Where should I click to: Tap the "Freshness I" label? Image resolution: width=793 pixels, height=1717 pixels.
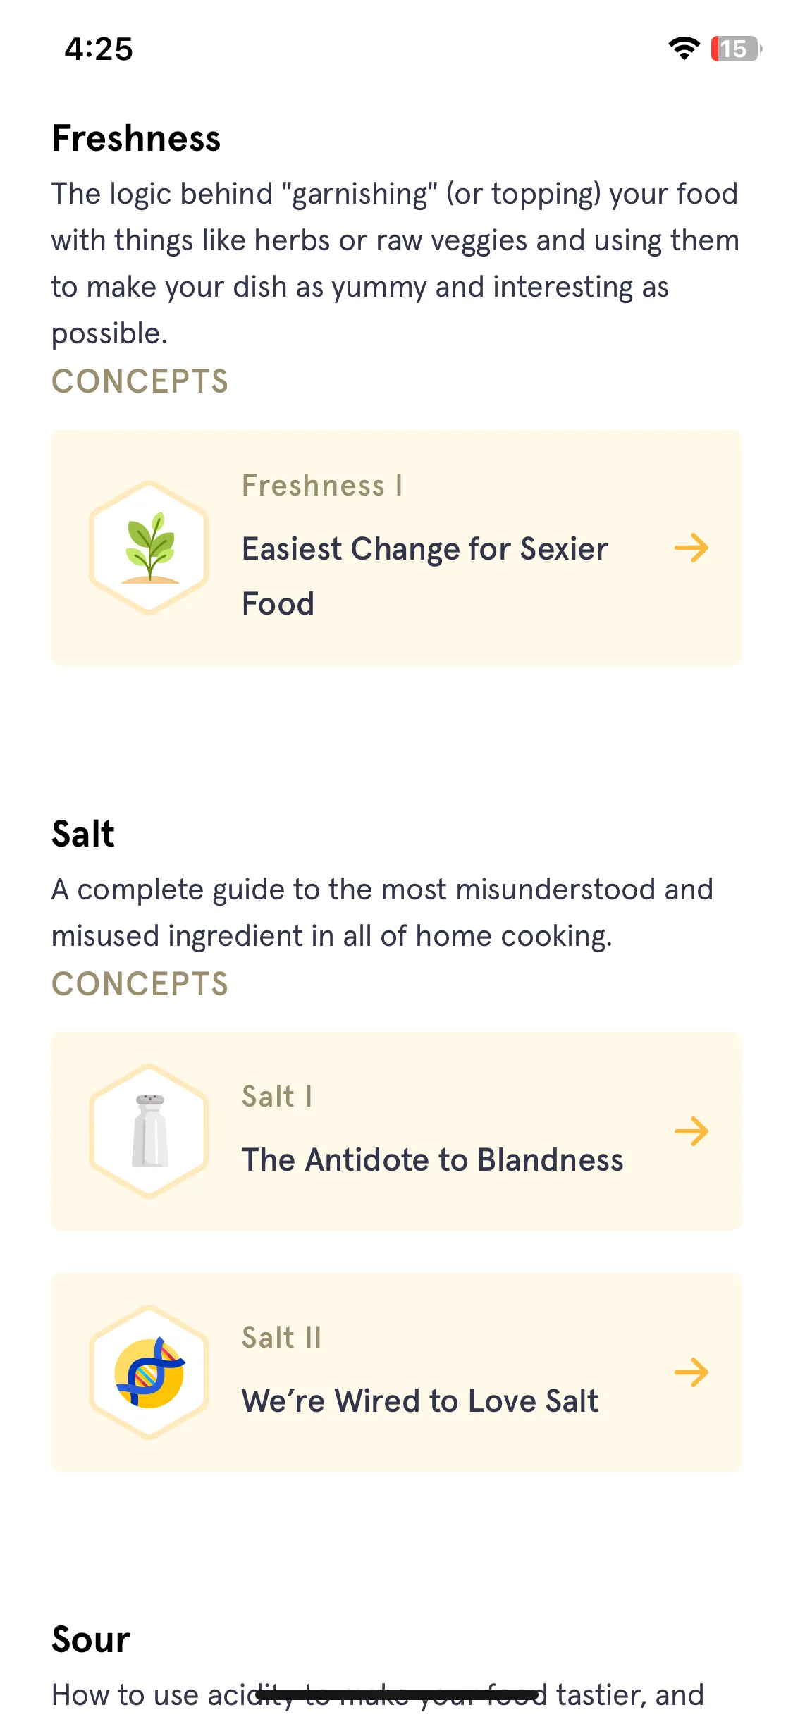click(322, 485)
